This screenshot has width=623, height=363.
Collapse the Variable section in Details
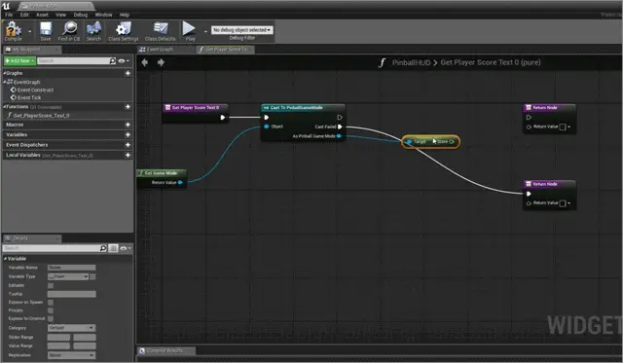pyautogui.click(x=5, y=259)
